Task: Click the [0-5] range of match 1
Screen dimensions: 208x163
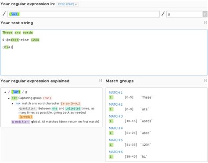Action: pyautogui.click(x=129, y=97)
